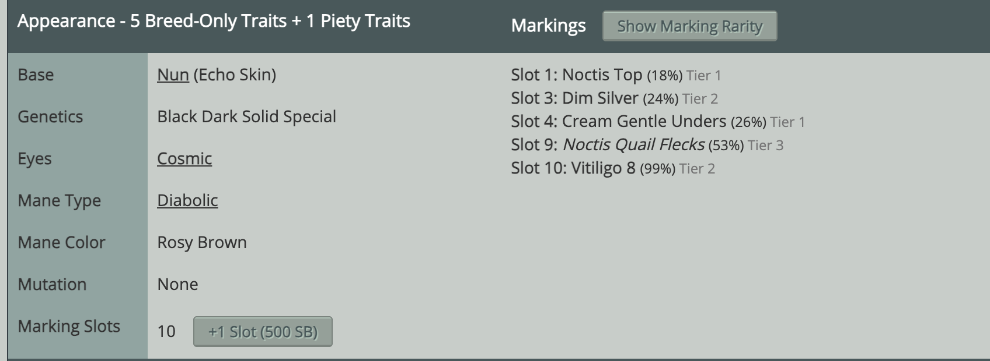Viewport: 990px width, 361px height.
Task: Select Slot 4 Cream Gentle Unders marking
Action: tap(658, 121)
